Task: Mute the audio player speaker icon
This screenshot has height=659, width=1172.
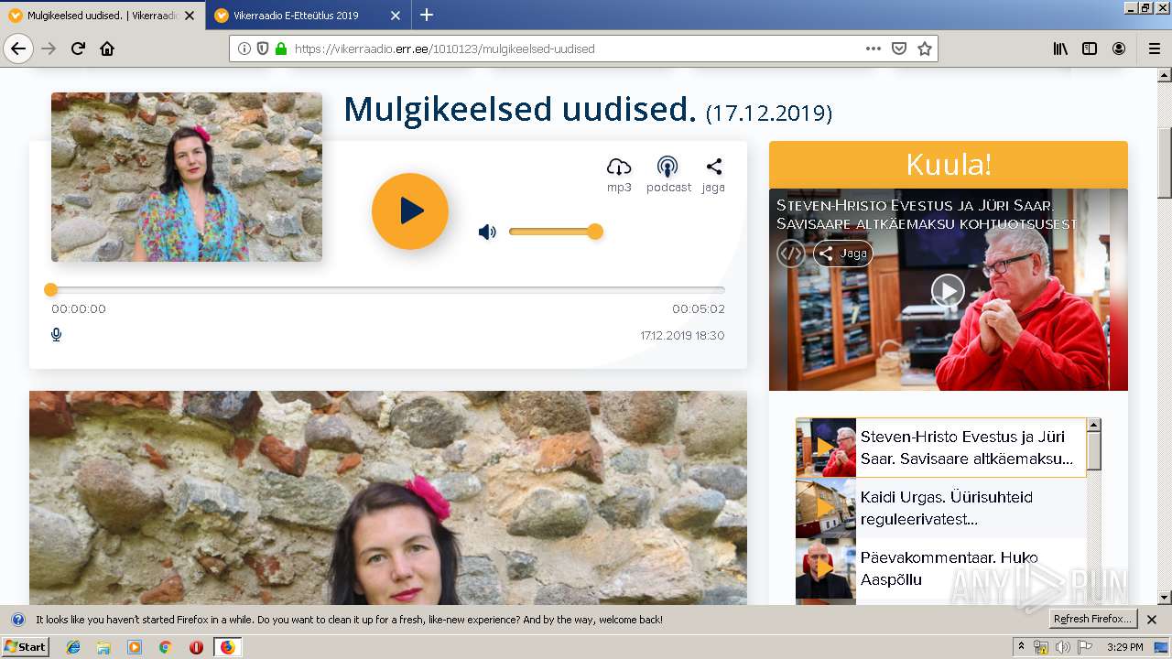Action: 487,232
